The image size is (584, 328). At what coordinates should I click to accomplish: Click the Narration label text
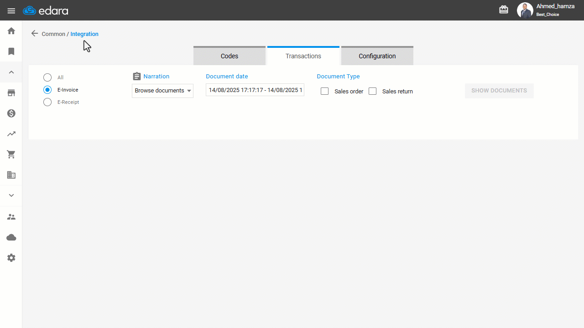point(156,77)
